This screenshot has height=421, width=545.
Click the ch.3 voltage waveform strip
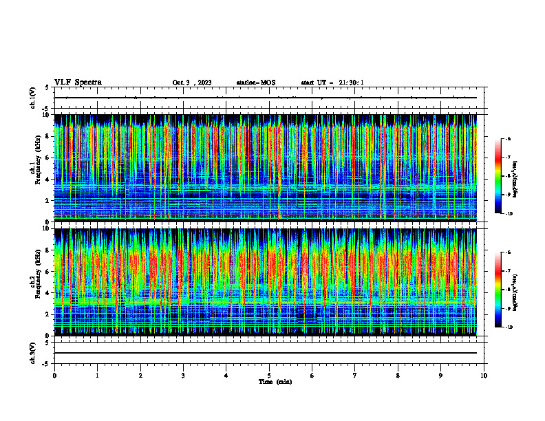point(269,353)
